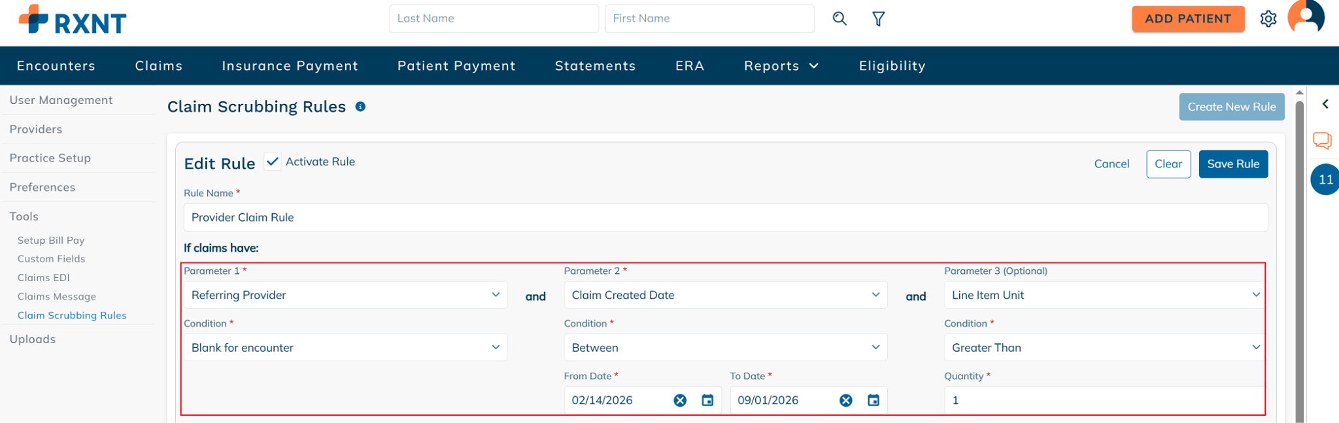
Task: Open the From Date calendar picker
Action: (x=707, y=400)
